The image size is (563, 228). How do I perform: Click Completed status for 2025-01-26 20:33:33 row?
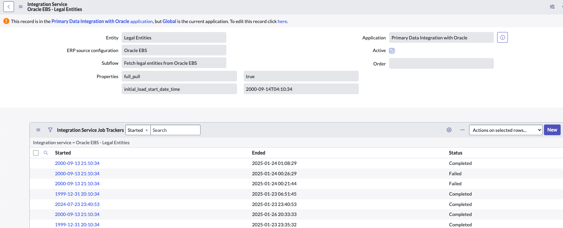pyautogui.click(x=460, y=214)
